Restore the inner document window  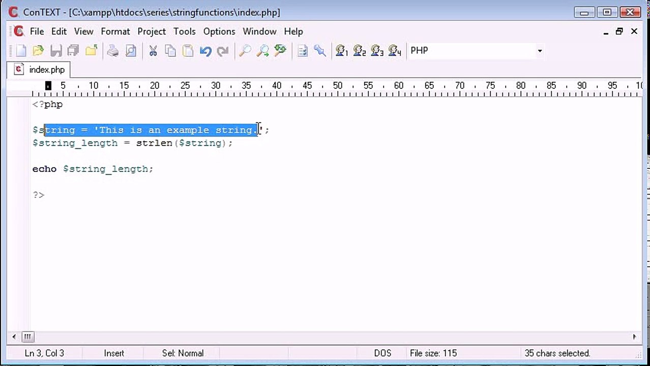619,32
